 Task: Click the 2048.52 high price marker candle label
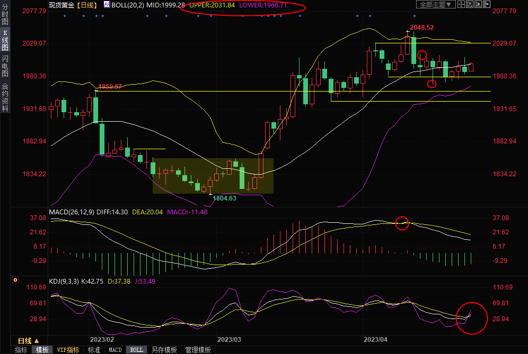tap(422, 27)
